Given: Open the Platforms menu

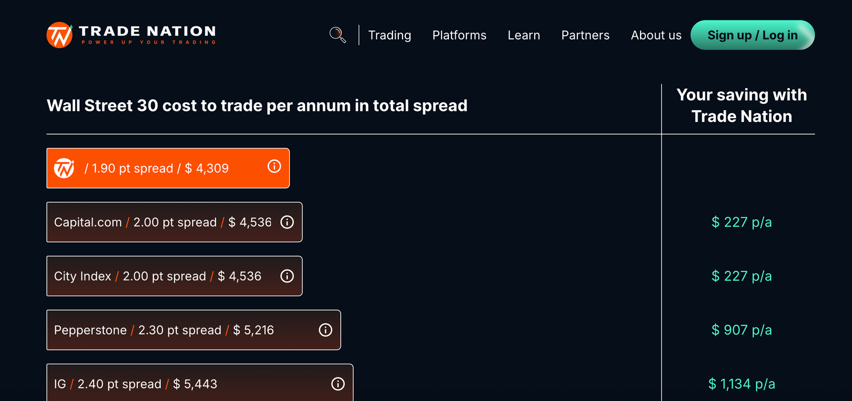Looking at the screenshot, I should [459, 35].
